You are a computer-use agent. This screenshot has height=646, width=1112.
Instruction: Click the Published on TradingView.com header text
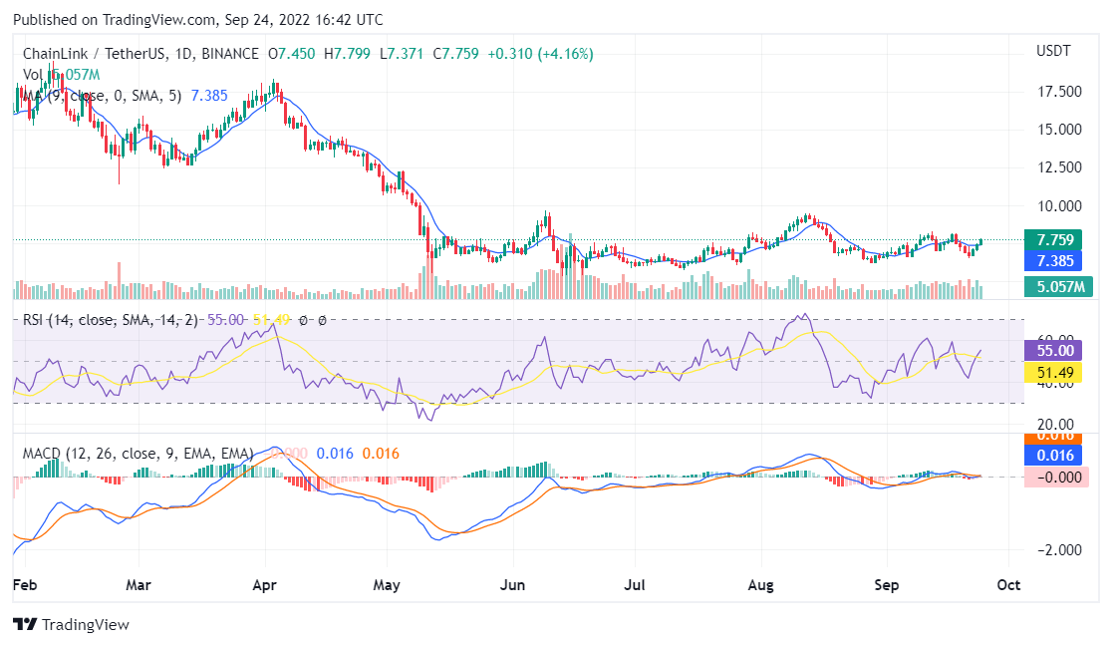tap(198, 20)
